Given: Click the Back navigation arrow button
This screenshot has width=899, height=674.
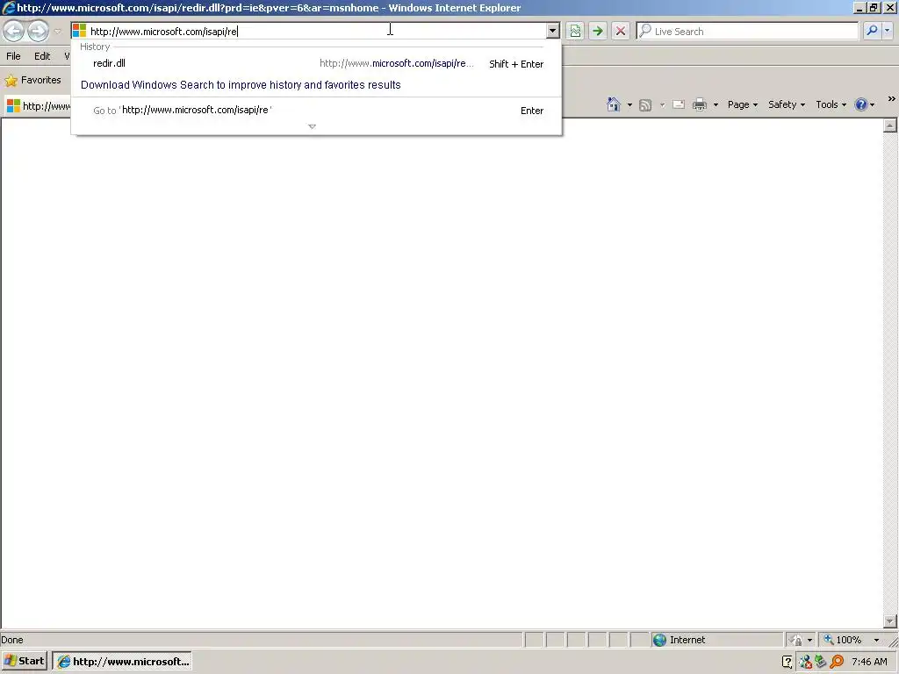Looking at the screenshot, I should pos(14,31).
